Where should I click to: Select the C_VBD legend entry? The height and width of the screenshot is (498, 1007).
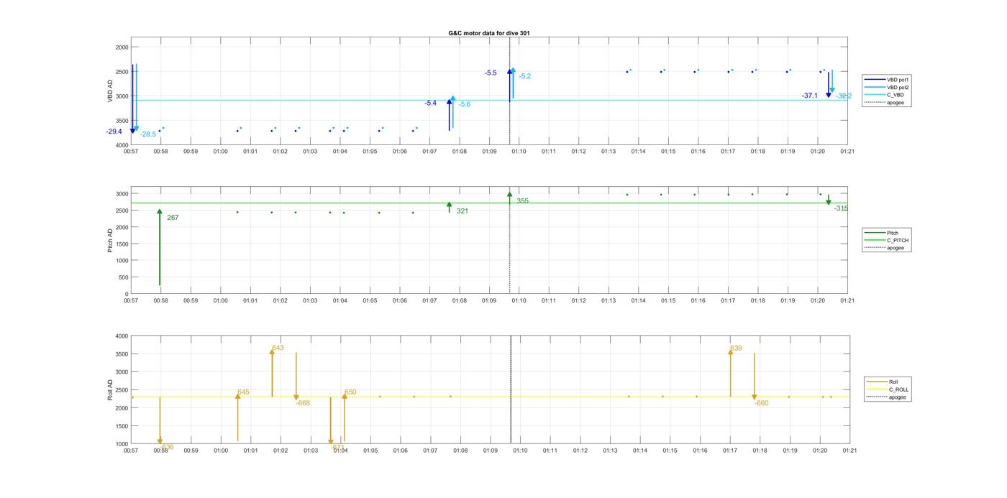888,95
